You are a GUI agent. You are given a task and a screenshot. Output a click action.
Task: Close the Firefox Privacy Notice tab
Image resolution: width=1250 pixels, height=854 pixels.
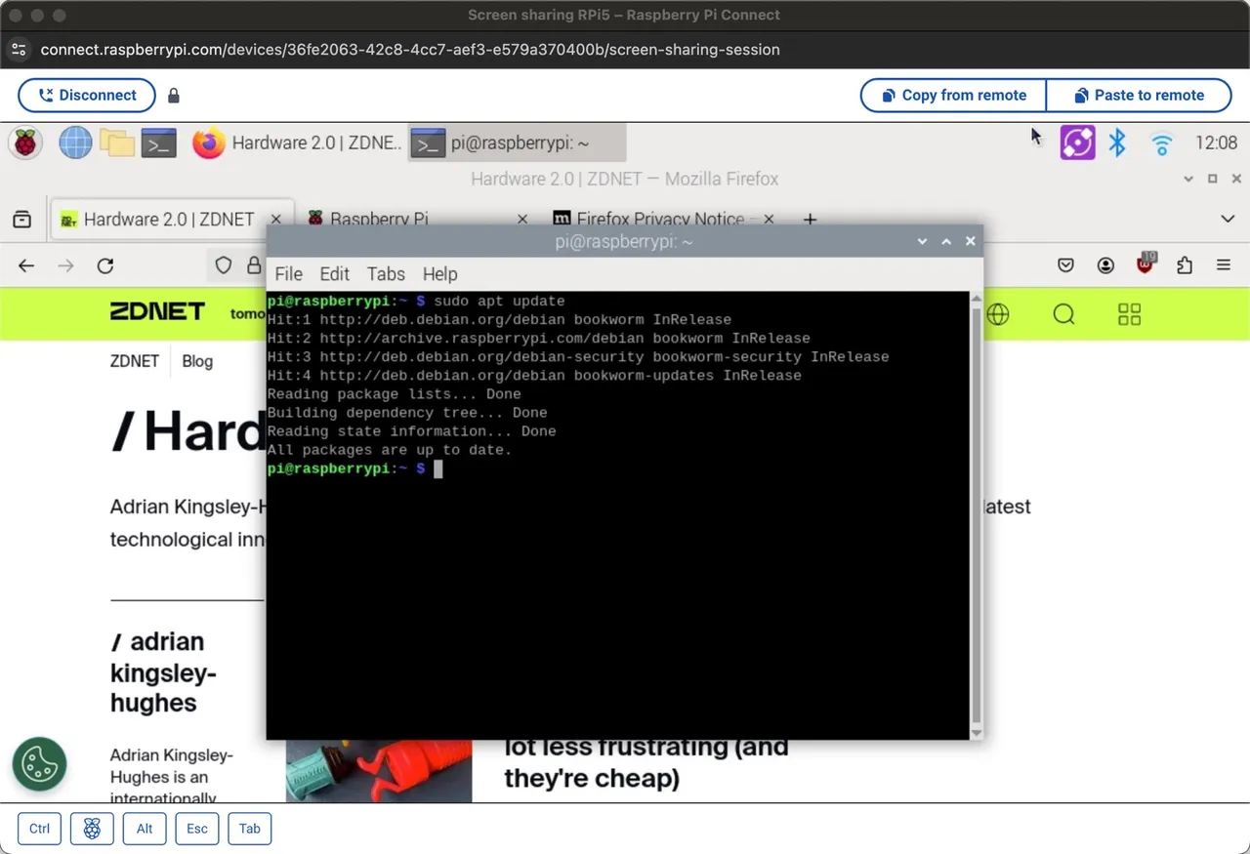(x=769, y=220)
